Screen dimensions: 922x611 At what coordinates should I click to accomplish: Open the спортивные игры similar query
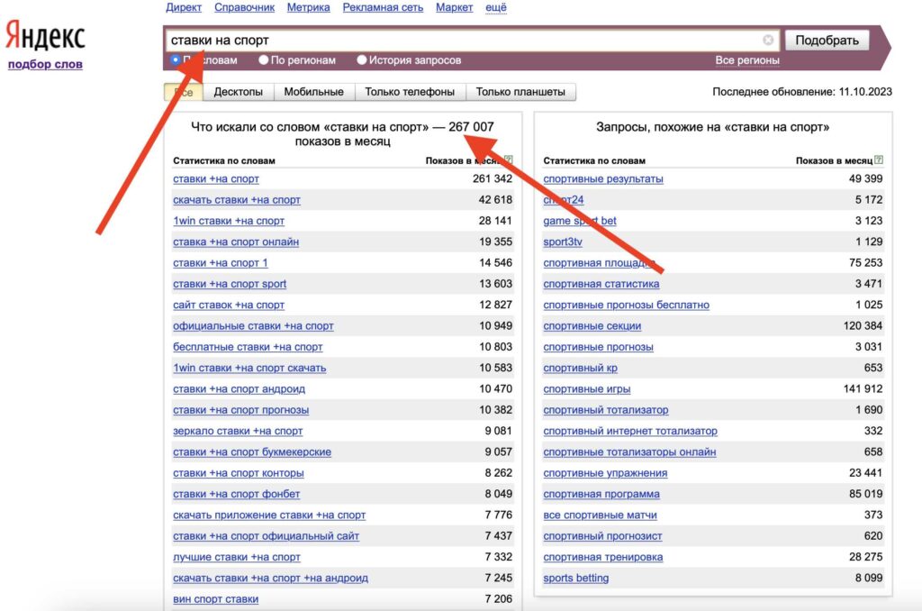pyautogui.click(x=587, y=389)
